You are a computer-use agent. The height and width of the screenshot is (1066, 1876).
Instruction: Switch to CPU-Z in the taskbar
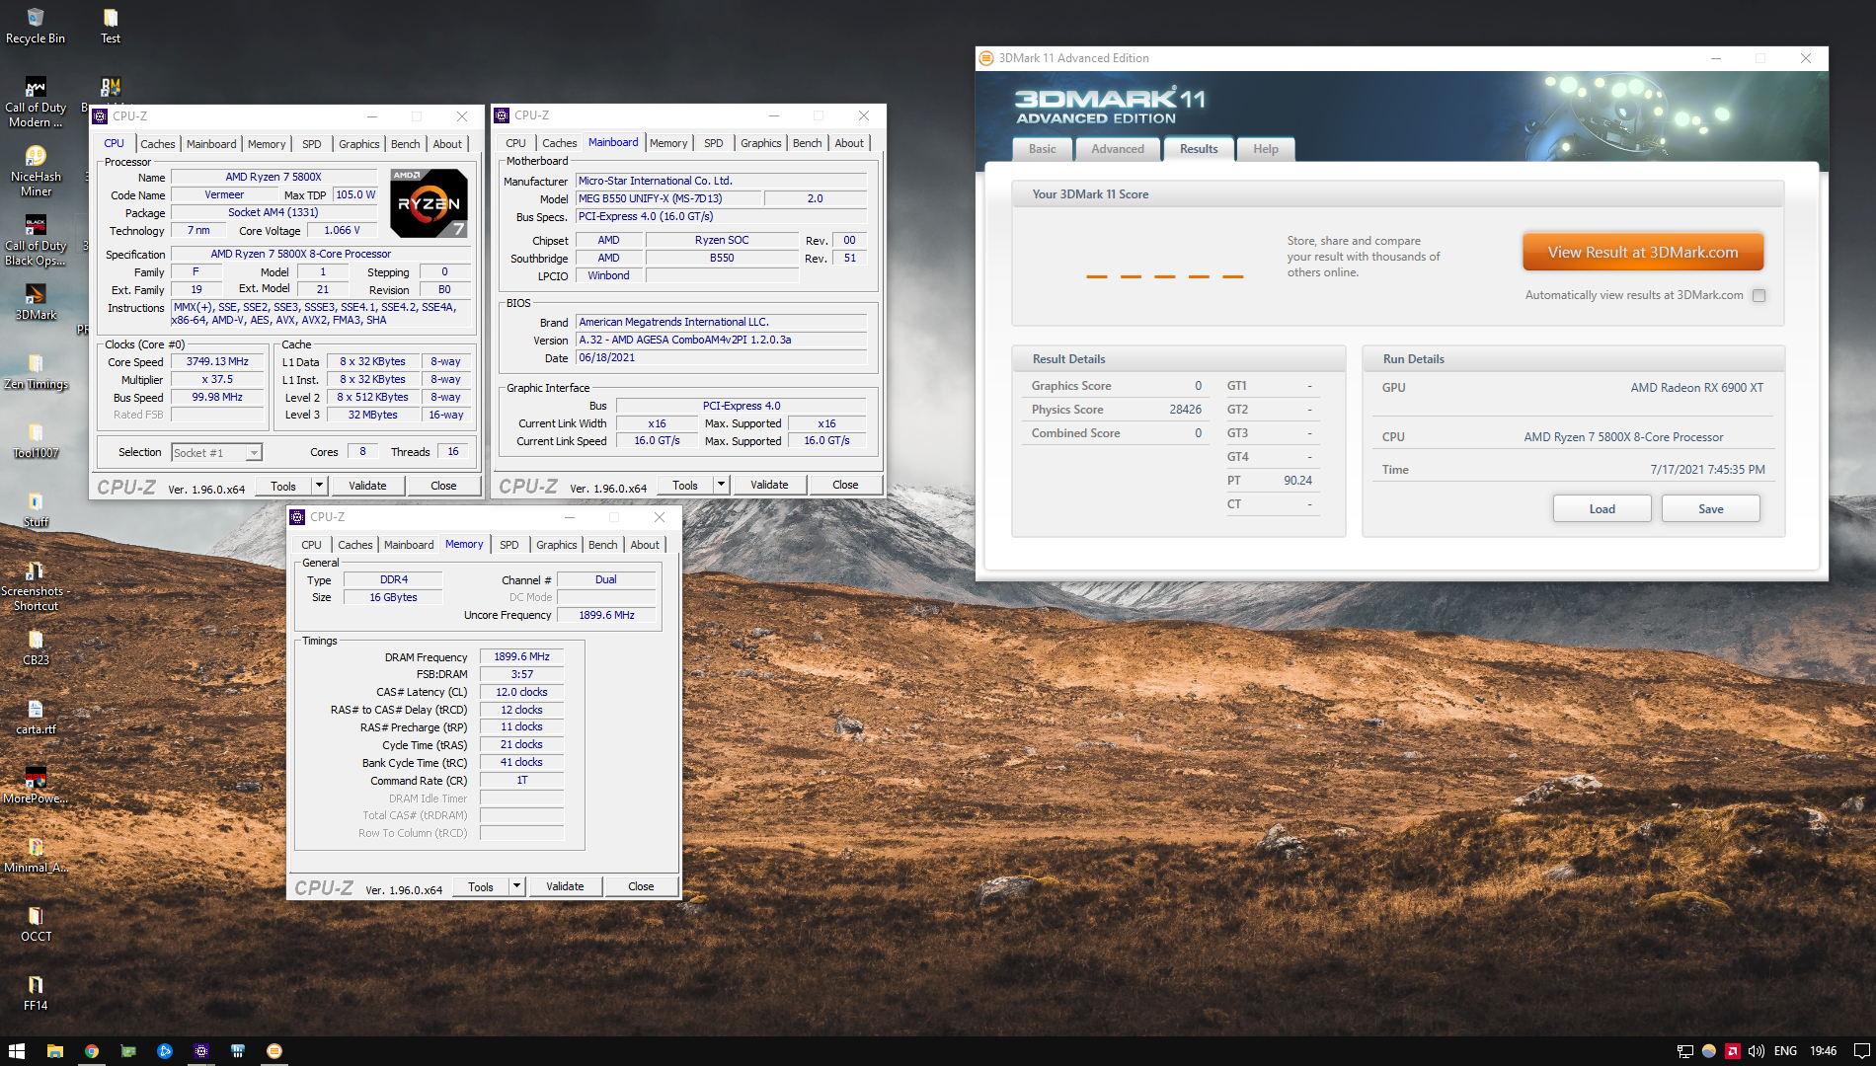click(x=201, y=1051)
